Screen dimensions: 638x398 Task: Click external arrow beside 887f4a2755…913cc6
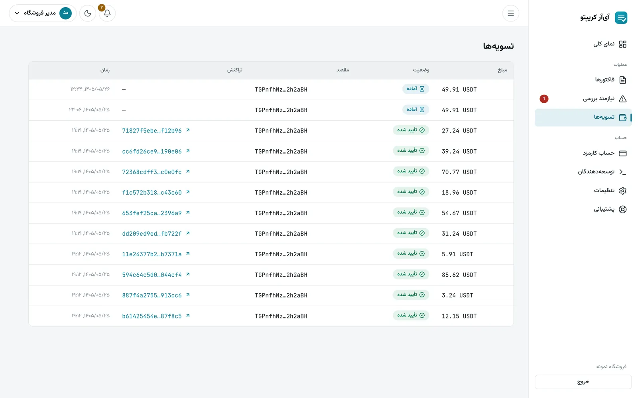[x=188, y=295]
